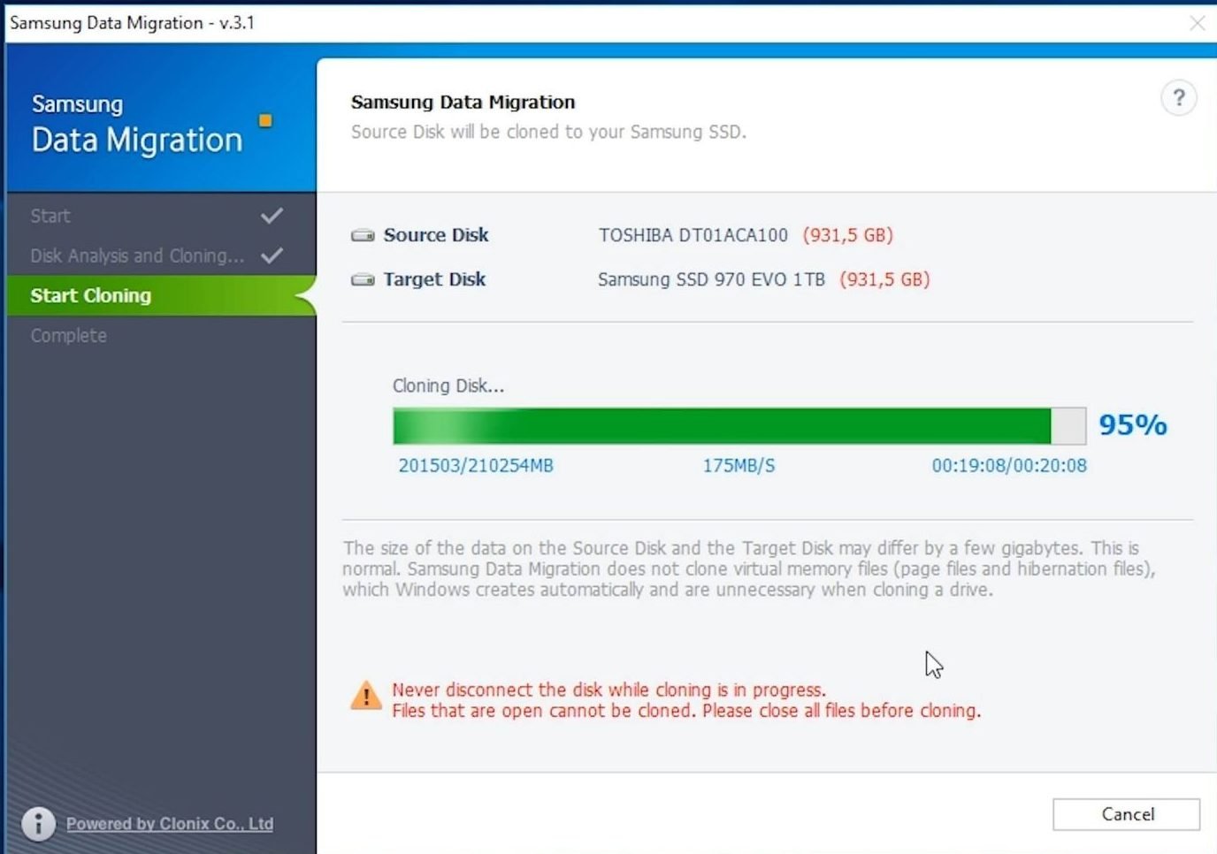Click the mouse cursor arrow area icon
This screenshot has width=1217, height=854.
(x=933, y=664)
